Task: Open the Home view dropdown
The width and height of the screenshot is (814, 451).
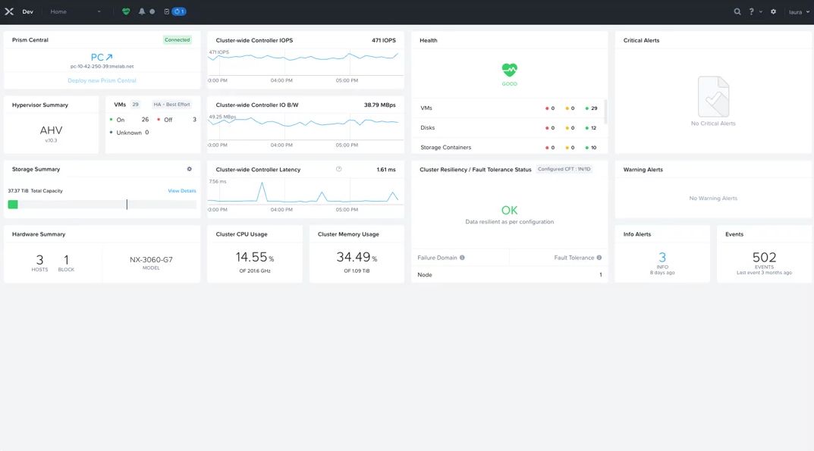Action: (75, 11)
